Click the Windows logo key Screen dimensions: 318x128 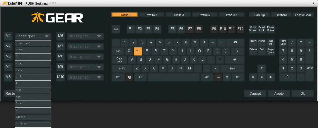(x=129, y=77)
